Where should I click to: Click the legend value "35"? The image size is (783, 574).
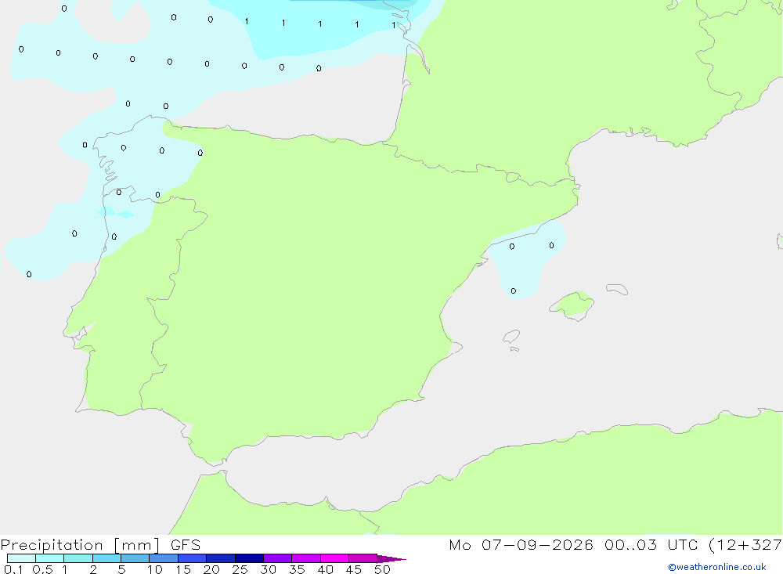tap(297, 569)
